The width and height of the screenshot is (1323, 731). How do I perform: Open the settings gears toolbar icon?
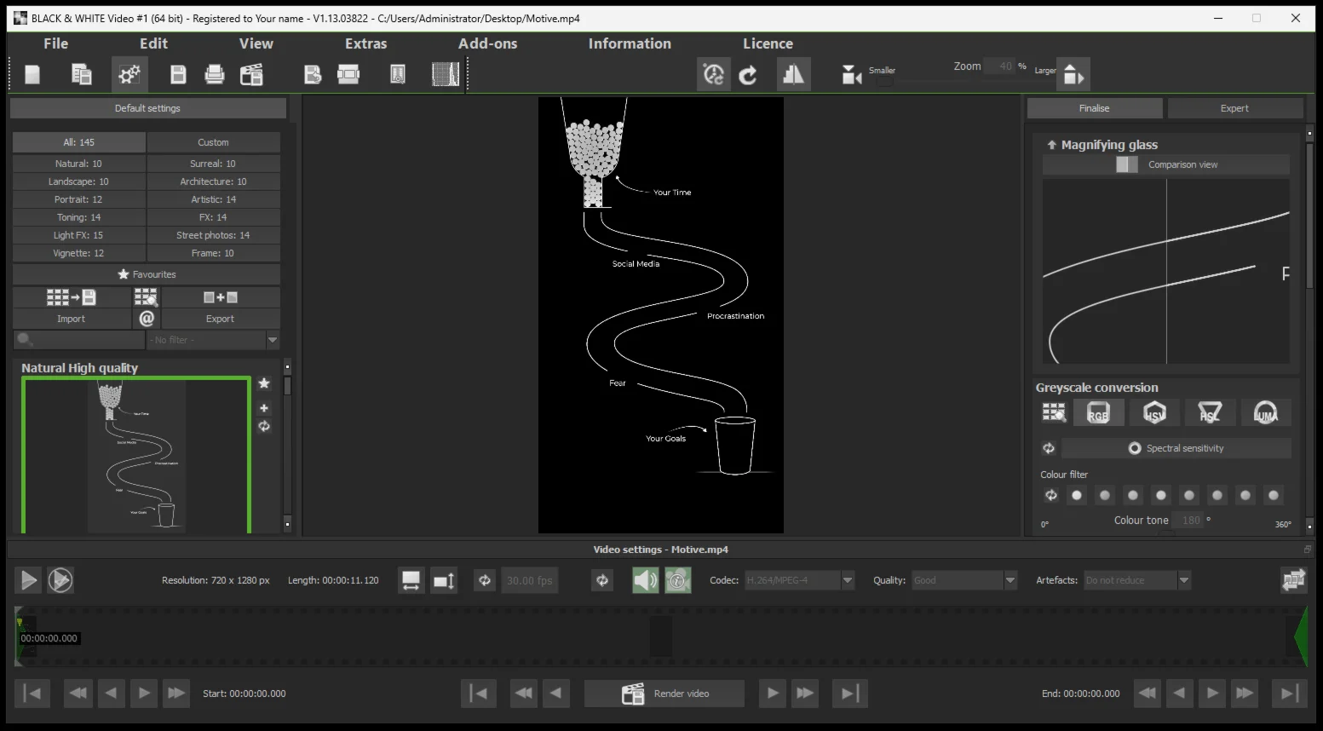[129, 75]
